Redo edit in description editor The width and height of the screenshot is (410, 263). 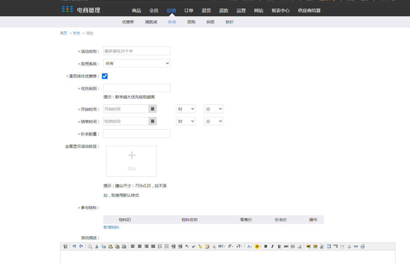(x=81, y=246)
